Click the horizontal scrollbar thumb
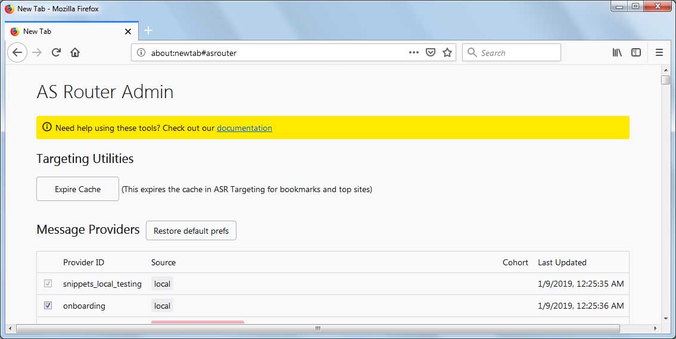 pos(317,329)
